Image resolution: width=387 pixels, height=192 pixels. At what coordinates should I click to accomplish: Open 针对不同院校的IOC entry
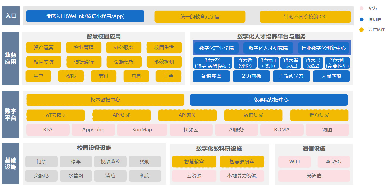(305, 17)
